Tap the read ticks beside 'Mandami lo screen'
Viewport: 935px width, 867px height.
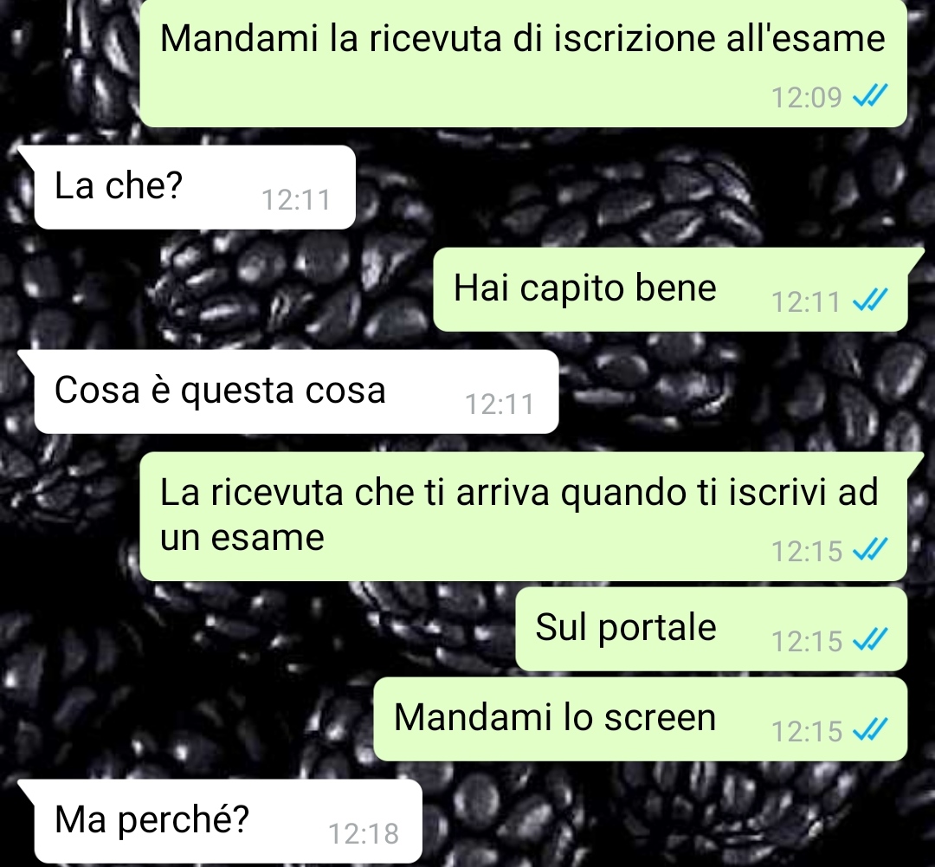coord(871,730)
